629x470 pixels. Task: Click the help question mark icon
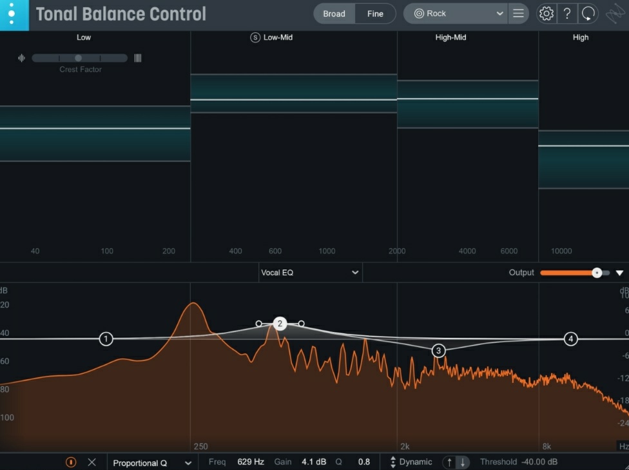click(567, 14)
